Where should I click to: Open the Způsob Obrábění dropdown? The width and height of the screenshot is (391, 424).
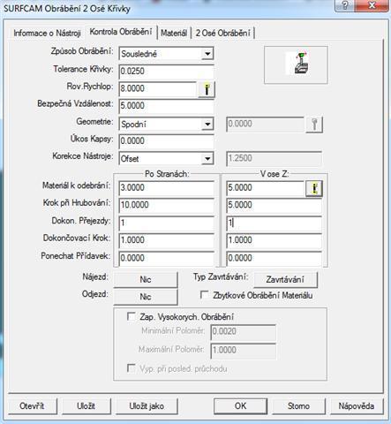click(207, 54)
